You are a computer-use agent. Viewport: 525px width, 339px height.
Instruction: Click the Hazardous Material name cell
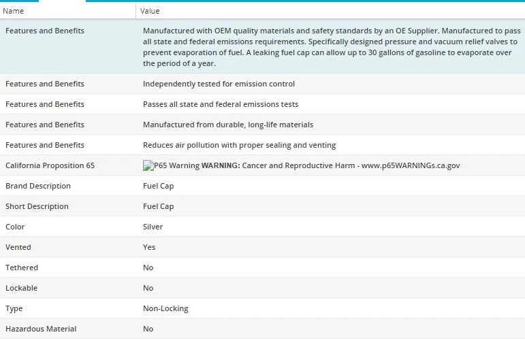pyautogui.click(x=41, y=329)
